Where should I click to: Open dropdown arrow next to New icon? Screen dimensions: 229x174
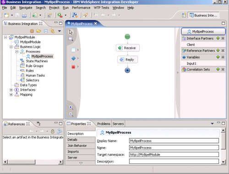(x=12, y=15)
